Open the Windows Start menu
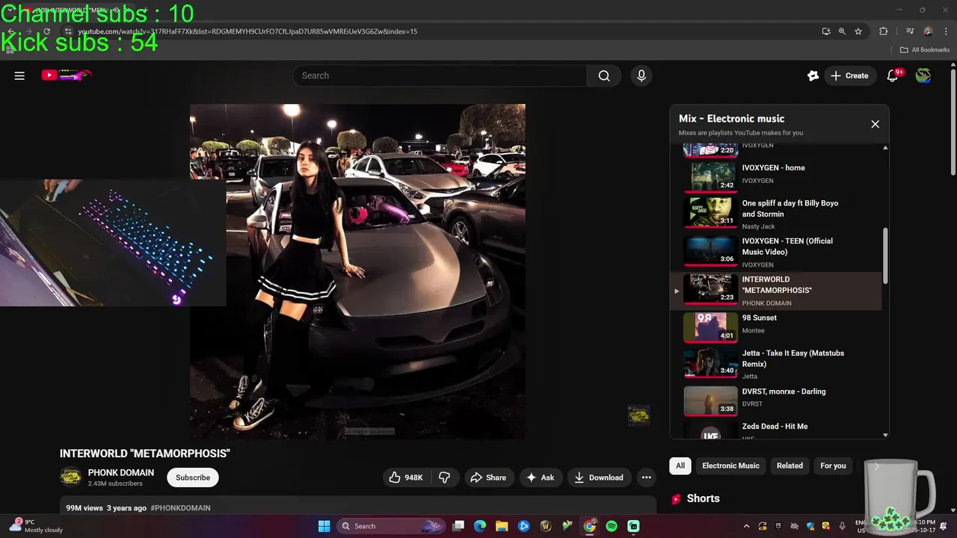Image resolution: width=957 pixels, height=538 pixels. (324, 526)
